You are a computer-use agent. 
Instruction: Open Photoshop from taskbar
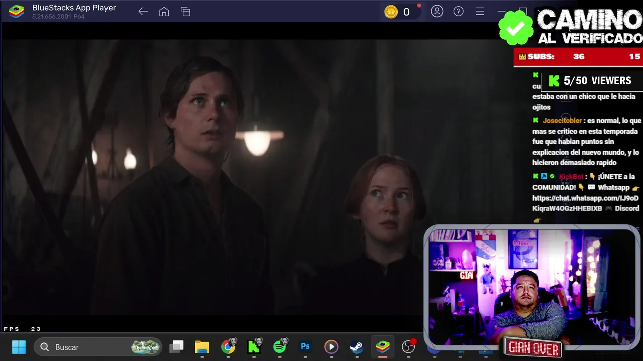(x=305, y=346)
